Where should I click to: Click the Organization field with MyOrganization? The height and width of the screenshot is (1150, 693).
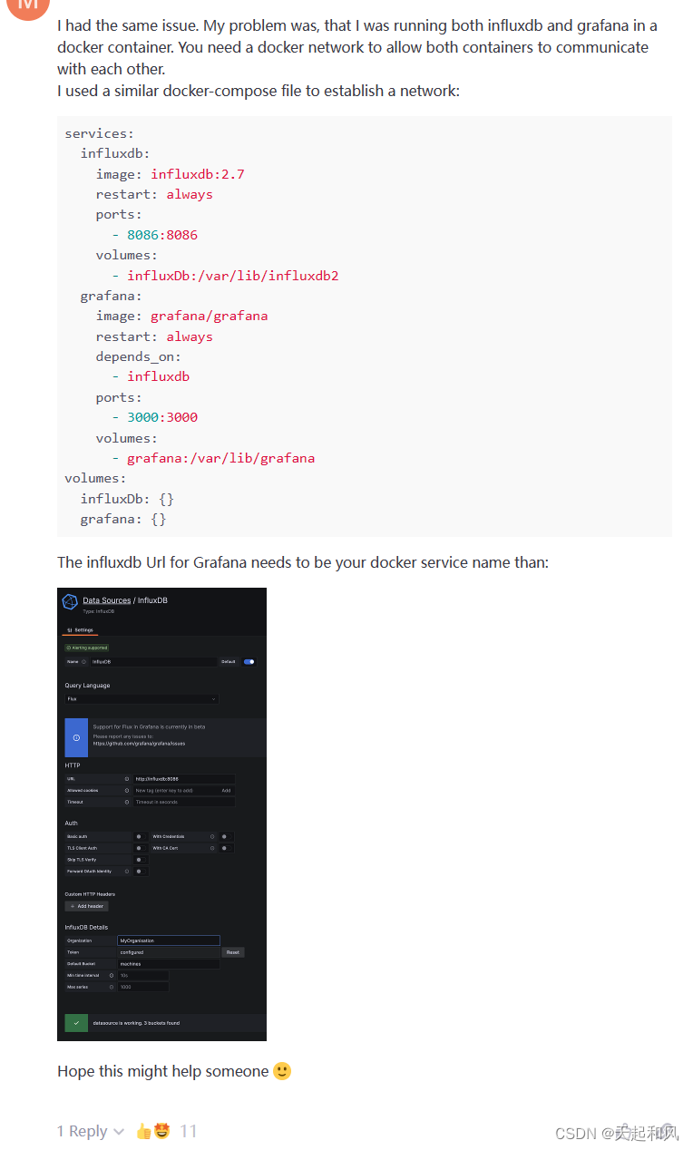pyautogui.click(x=169, y=940)
